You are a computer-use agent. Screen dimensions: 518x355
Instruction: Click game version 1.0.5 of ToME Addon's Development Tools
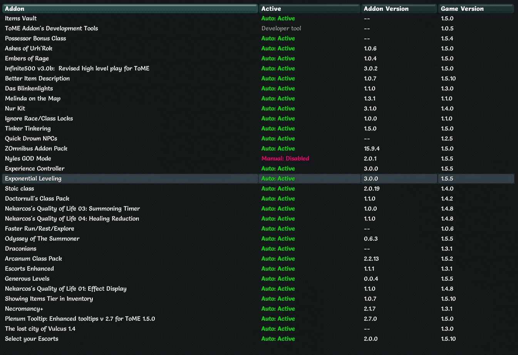(447, 28)
